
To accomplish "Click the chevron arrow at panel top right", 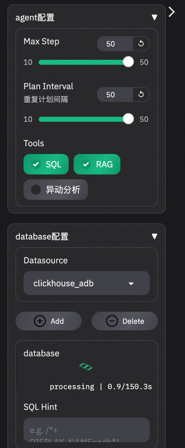I will coord(172,12).
